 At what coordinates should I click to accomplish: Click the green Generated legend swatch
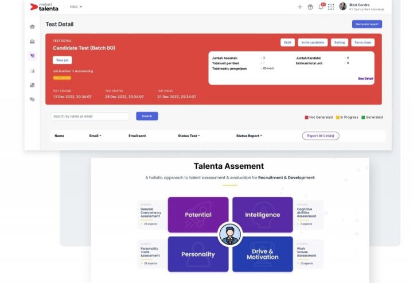pos(363,117)
